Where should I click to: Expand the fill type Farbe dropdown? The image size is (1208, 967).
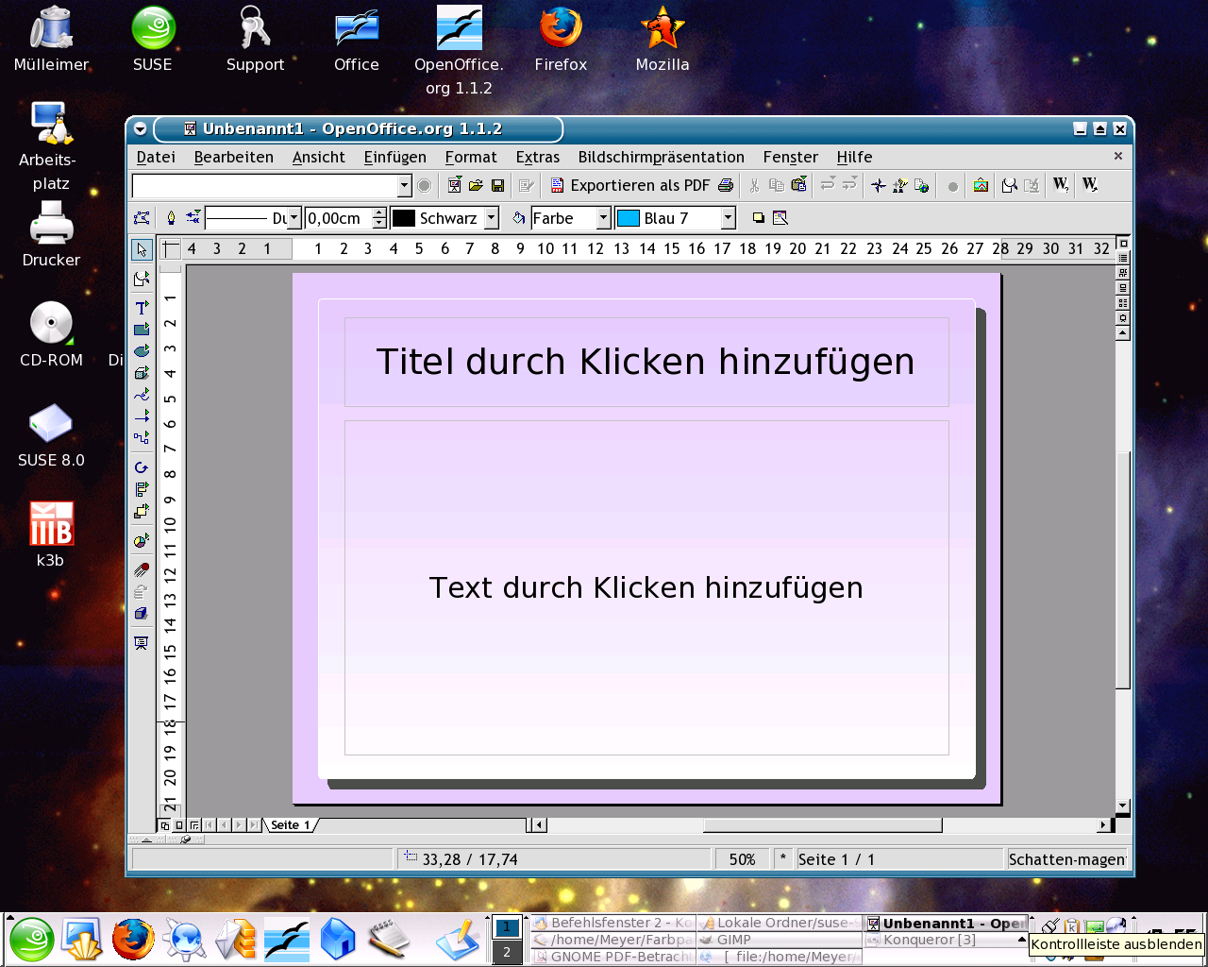click(x=603, y=218)
